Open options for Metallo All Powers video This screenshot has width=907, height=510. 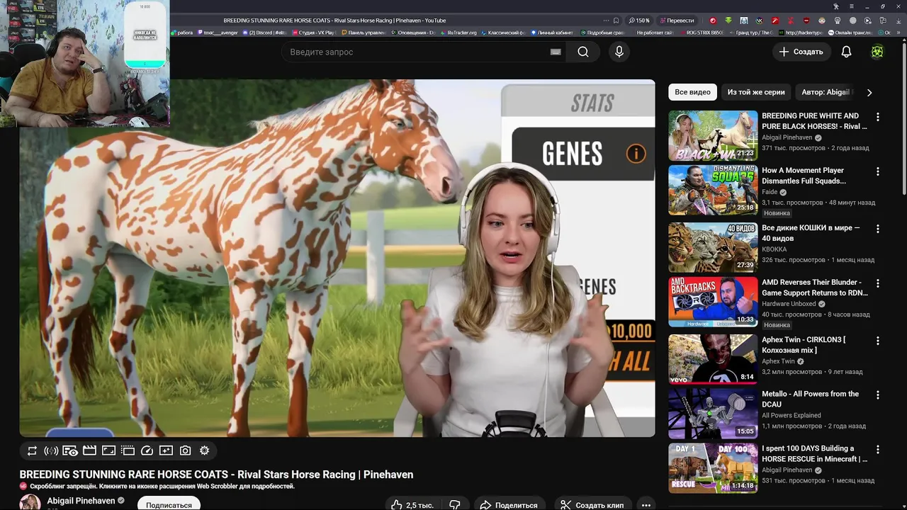click(x=877, y=395)
